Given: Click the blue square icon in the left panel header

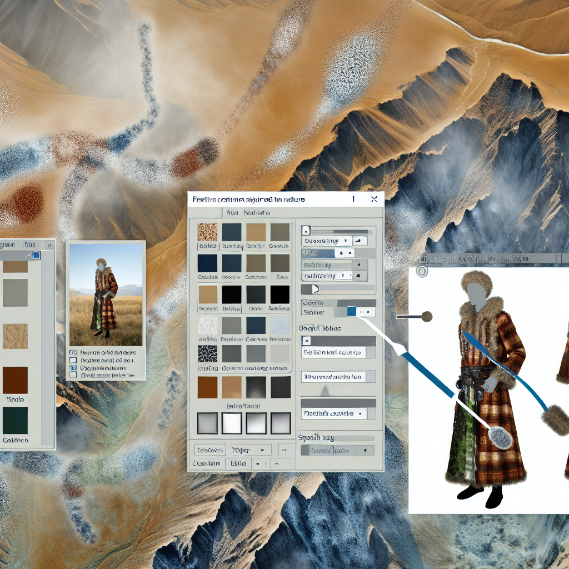Looking at the screenshot, I should point(37,256).
